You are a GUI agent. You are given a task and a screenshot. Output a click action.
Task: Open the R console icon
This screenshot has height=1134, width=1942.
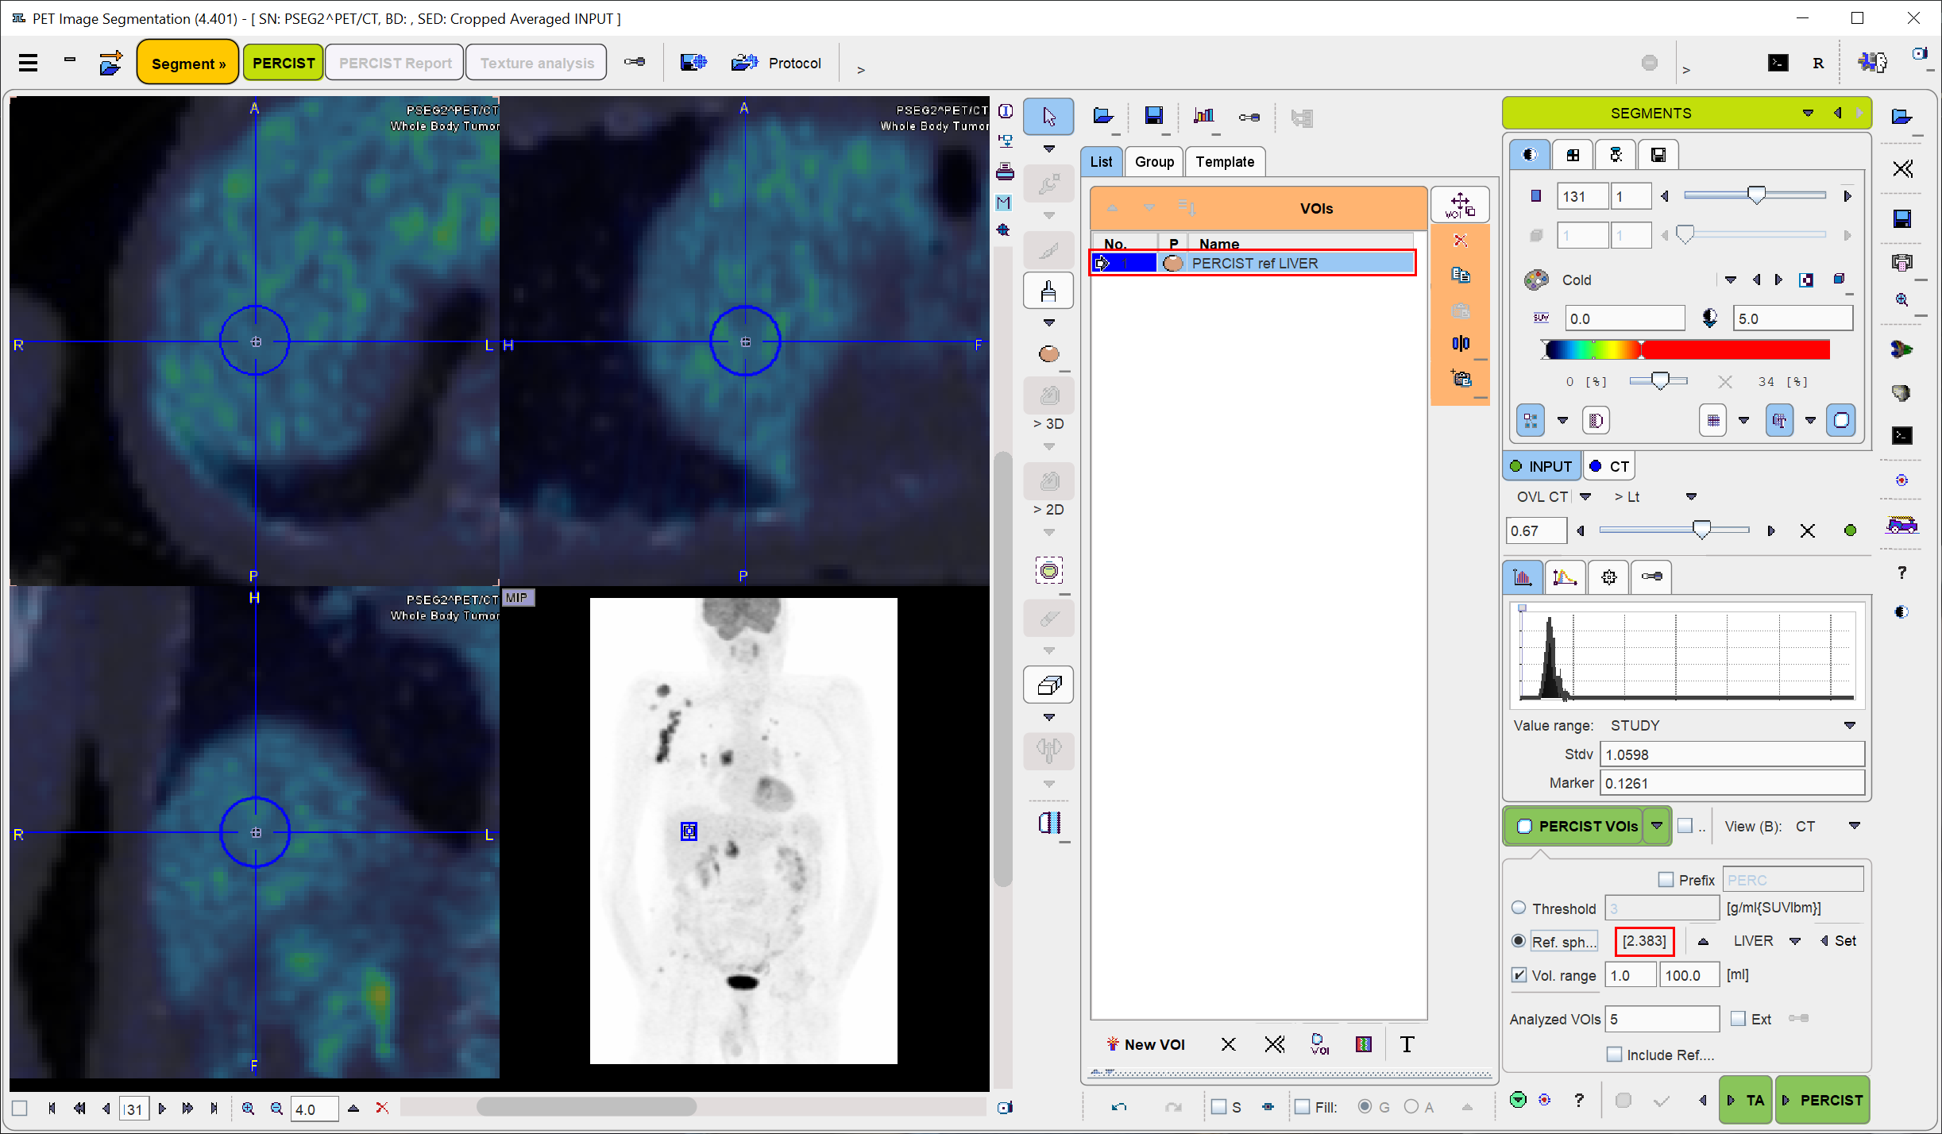pos(1818,64)
